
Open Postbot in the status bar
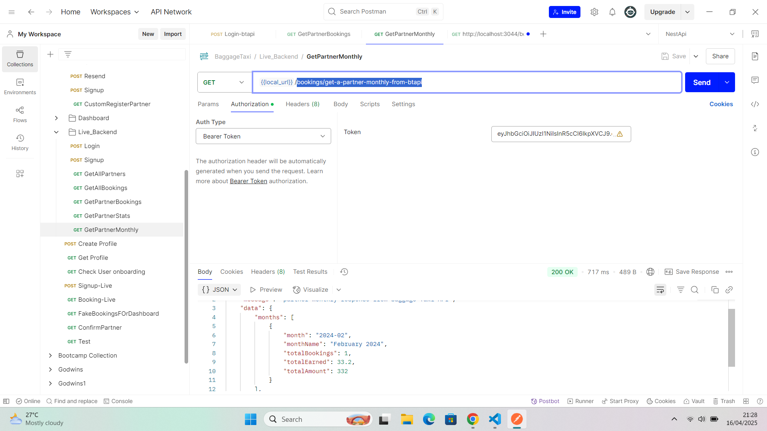click(545, 401)
